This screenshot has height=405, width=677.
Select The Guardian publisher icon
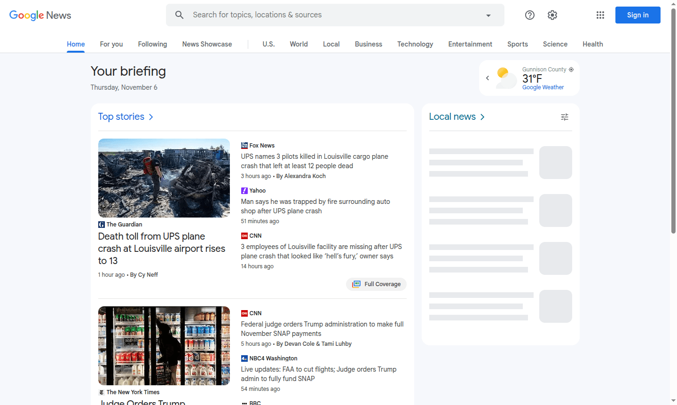click(102, 224)
